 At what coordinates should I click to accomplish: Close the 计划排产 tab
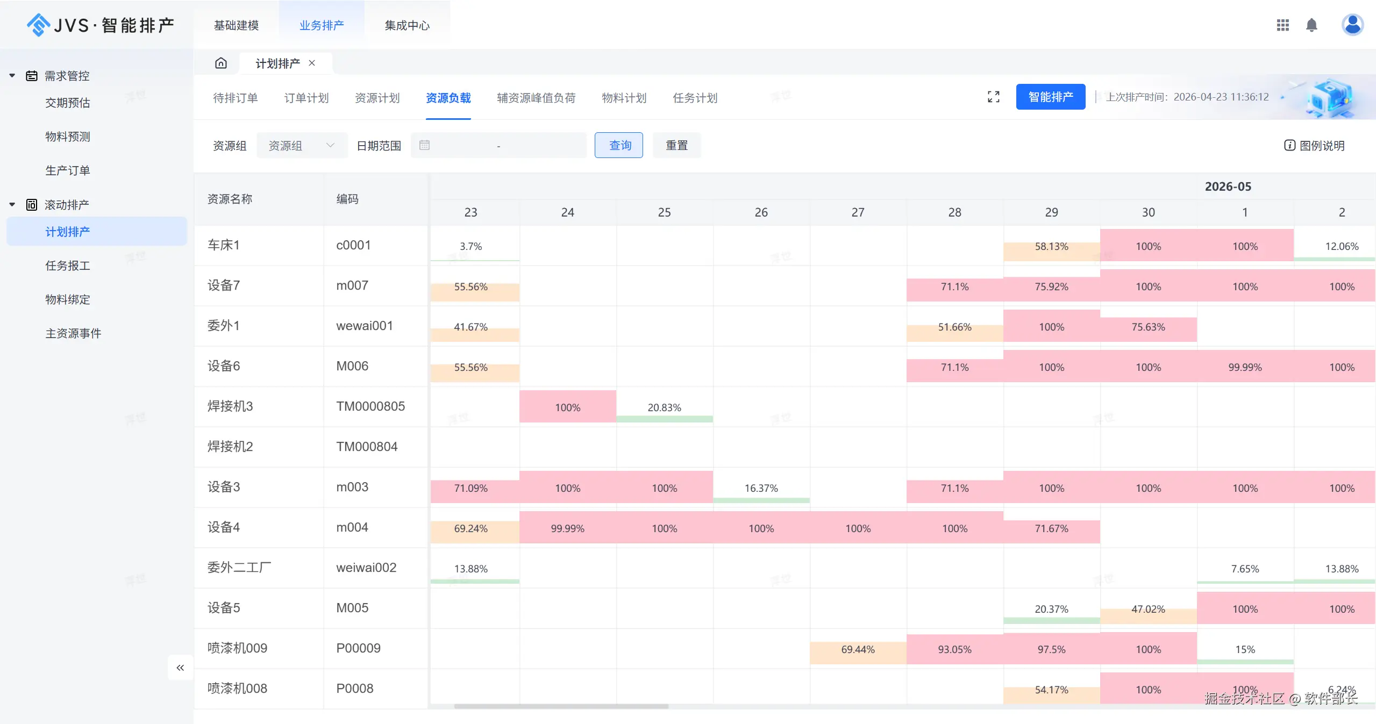pos(312,63)
